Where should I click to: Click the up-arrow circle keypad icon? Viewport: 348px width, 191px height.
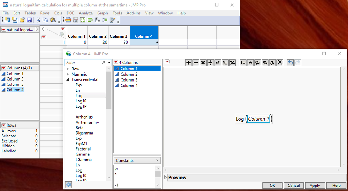pyautogui.click(x=272, y=63)
